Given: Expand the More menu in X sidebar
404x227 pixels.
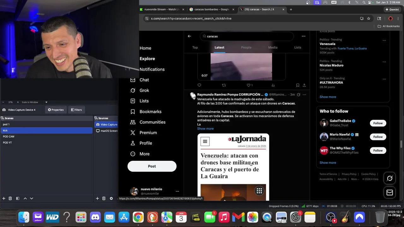Looking at the screenshot, I should 140,154.
